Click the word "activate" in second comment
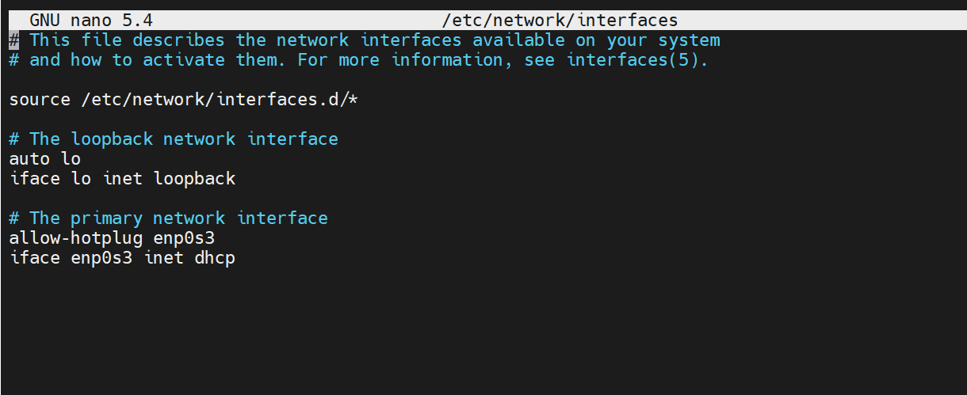This screenshot has height=395, width=967. [x=183, y=60]
